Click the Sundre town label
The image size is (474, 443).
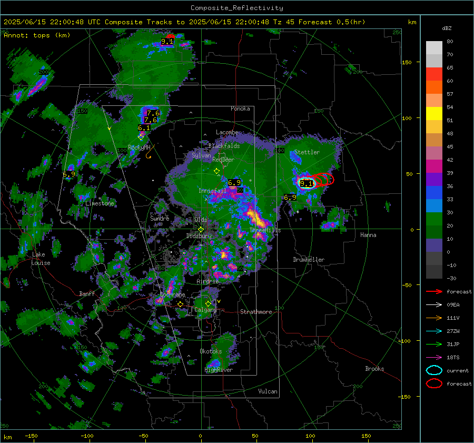click(x=160, y=218)
